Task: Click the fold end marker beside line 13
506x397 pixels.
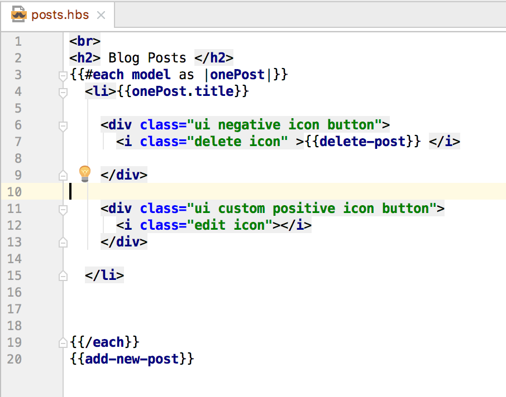Action: click(x=63, y=241)
